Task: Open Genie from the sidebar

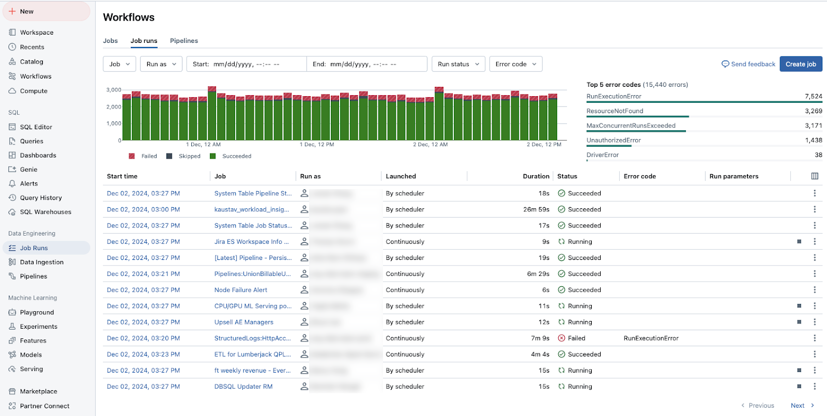Action: 28,170
